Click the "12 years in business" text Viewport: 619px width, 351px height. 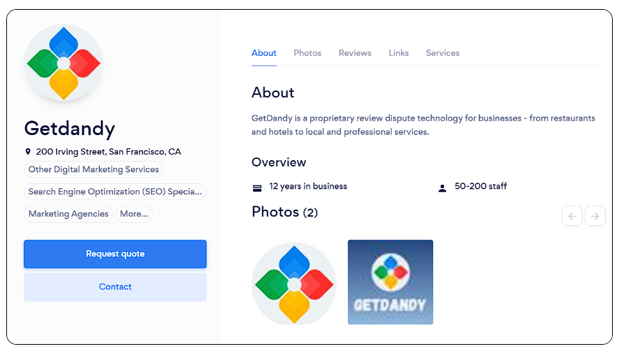click(308, 186)
